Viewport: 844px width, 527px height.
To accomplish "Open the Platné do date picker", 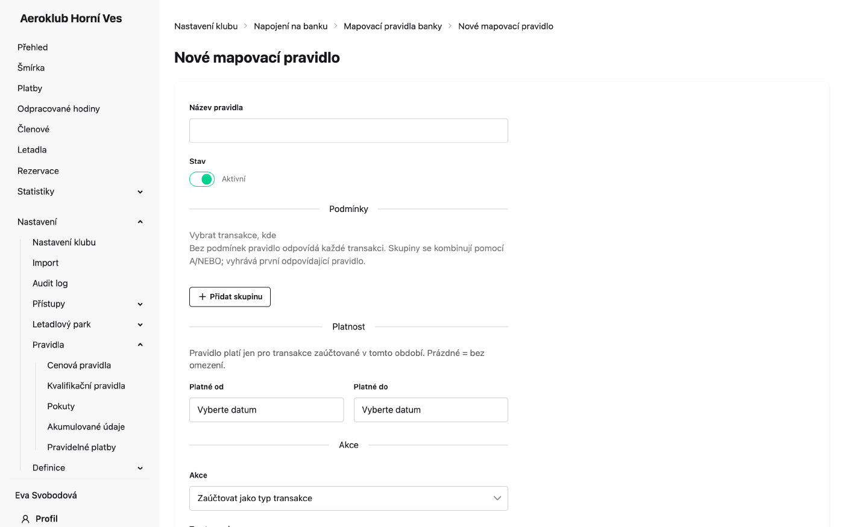I will click(431, 410).
